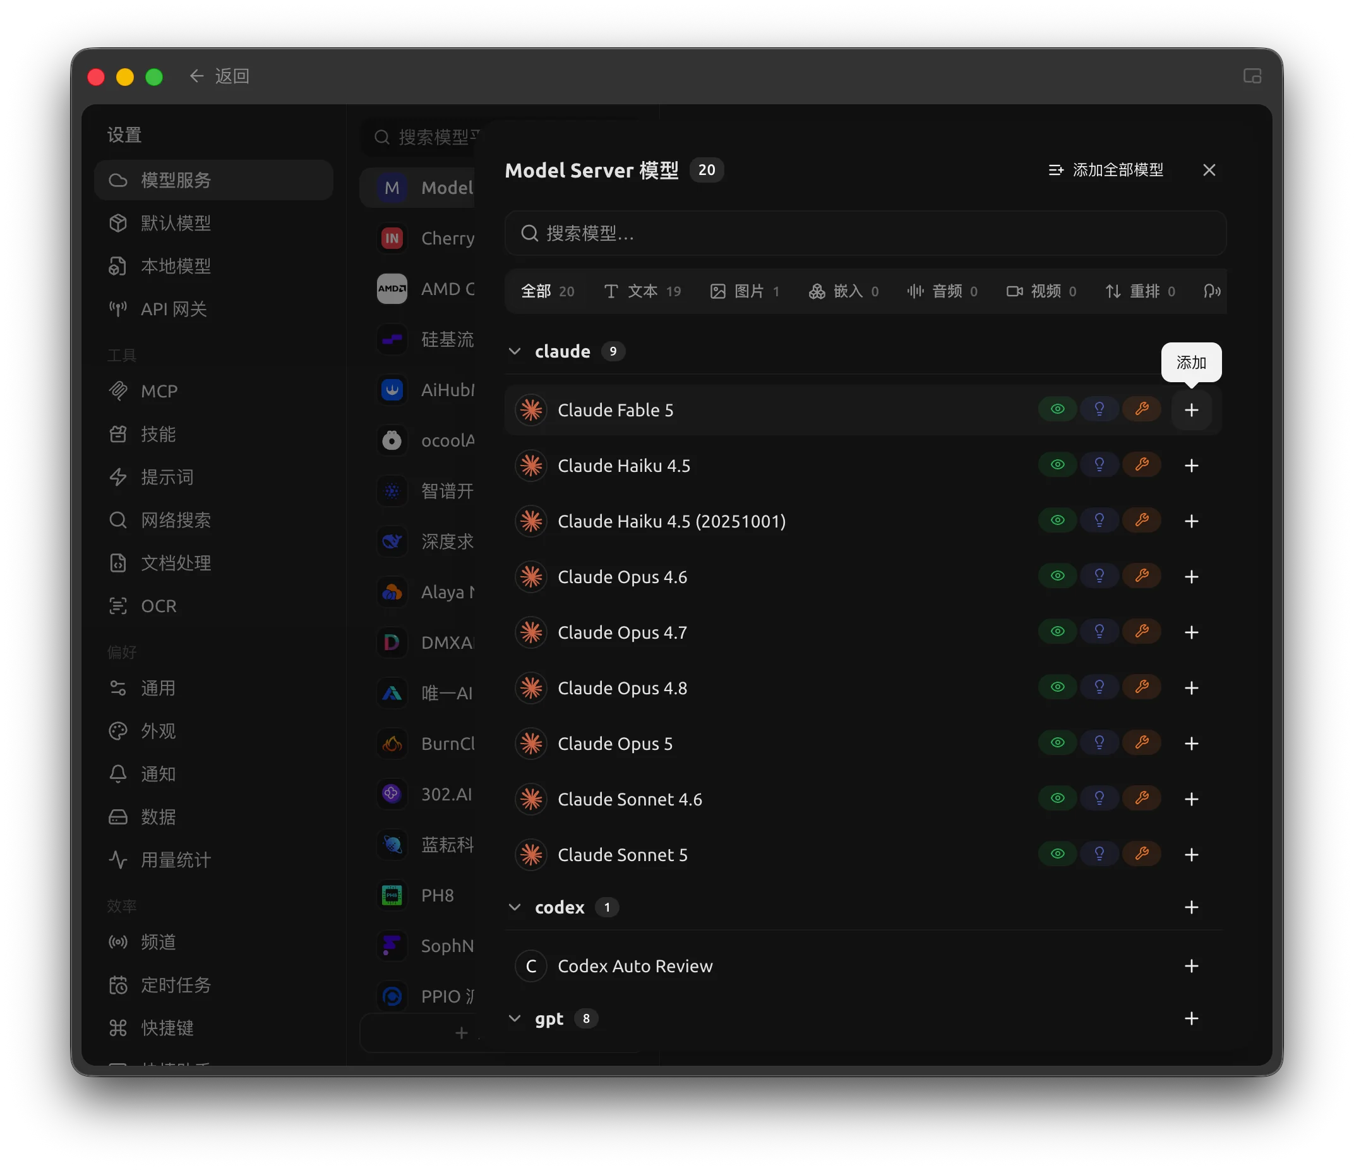
Task: Click 添加全部模型 to add all models
Action: (1106, 170)
